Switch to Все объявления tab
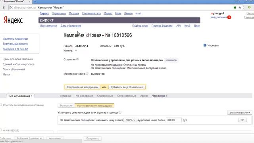 [20, 96]
